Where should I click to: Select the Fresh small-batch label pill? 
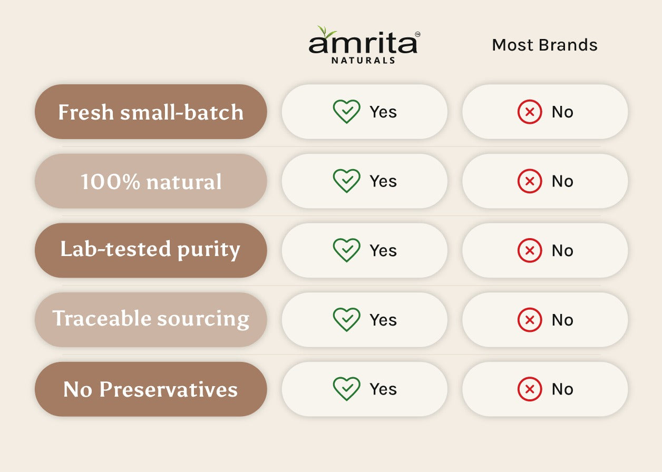point(151,112)
